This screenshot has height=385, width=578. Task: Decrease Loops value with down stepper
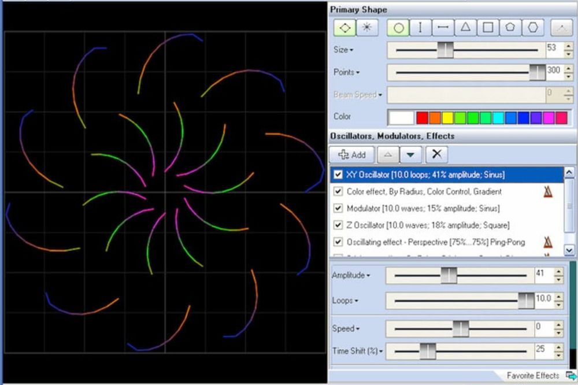[x=559, y=305]
